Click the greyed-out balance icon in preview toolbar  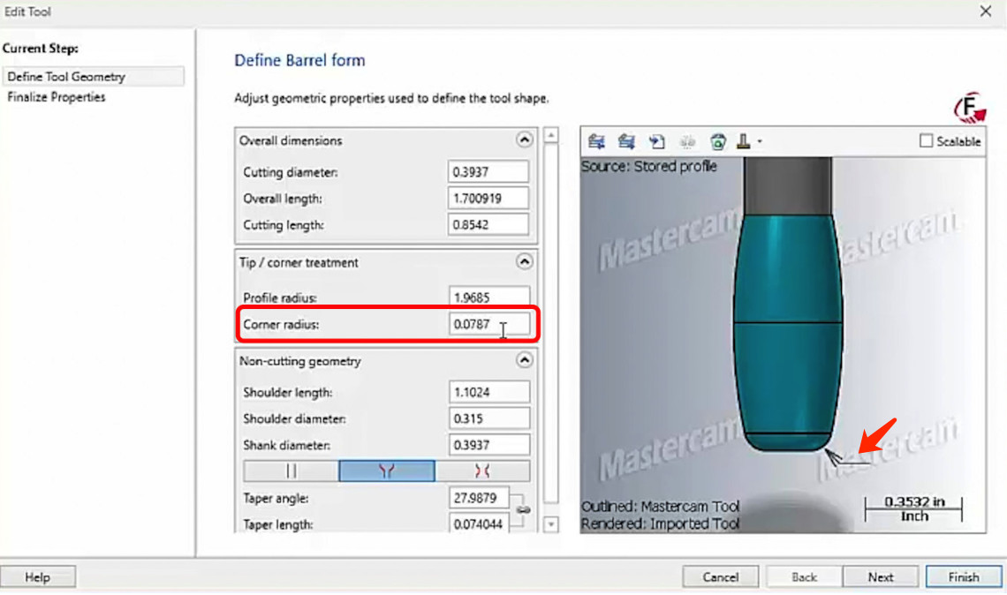[x=687, y=142]
